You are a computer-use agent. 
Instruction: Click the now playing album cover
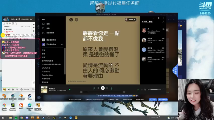point(44,90)
